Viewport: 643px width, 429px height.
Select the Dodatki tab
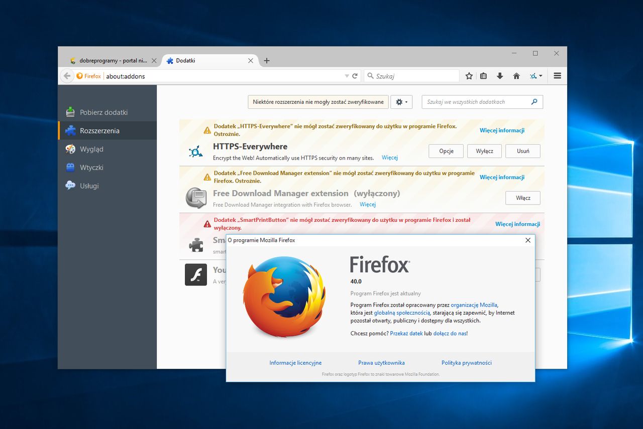click(210, 61)
